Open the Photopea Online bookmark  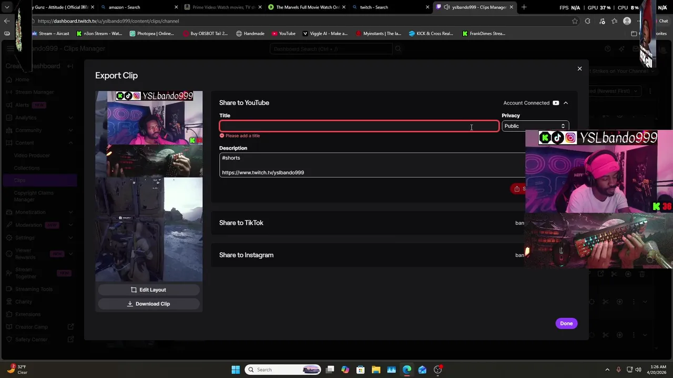pyautogui.click(x=151, y=34)
